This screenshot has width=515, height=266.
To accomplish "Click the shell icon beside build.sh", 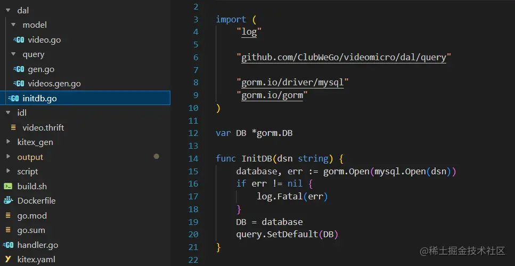I will 8,186.
